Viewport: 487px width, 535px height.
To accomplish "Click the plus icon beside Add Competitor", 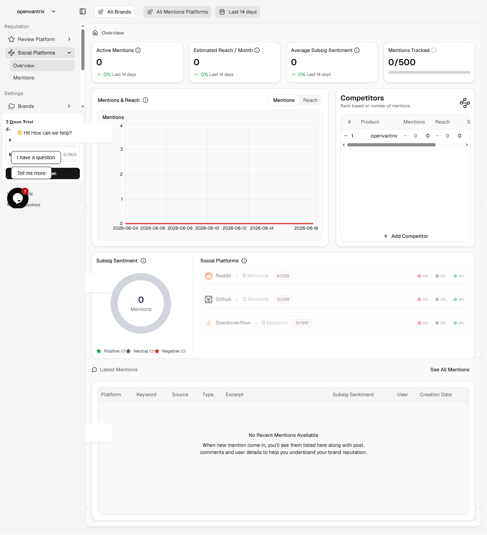I will [386, 236].
